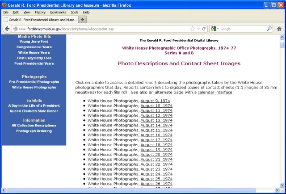Follow the calendar interface link

point(215,93)
